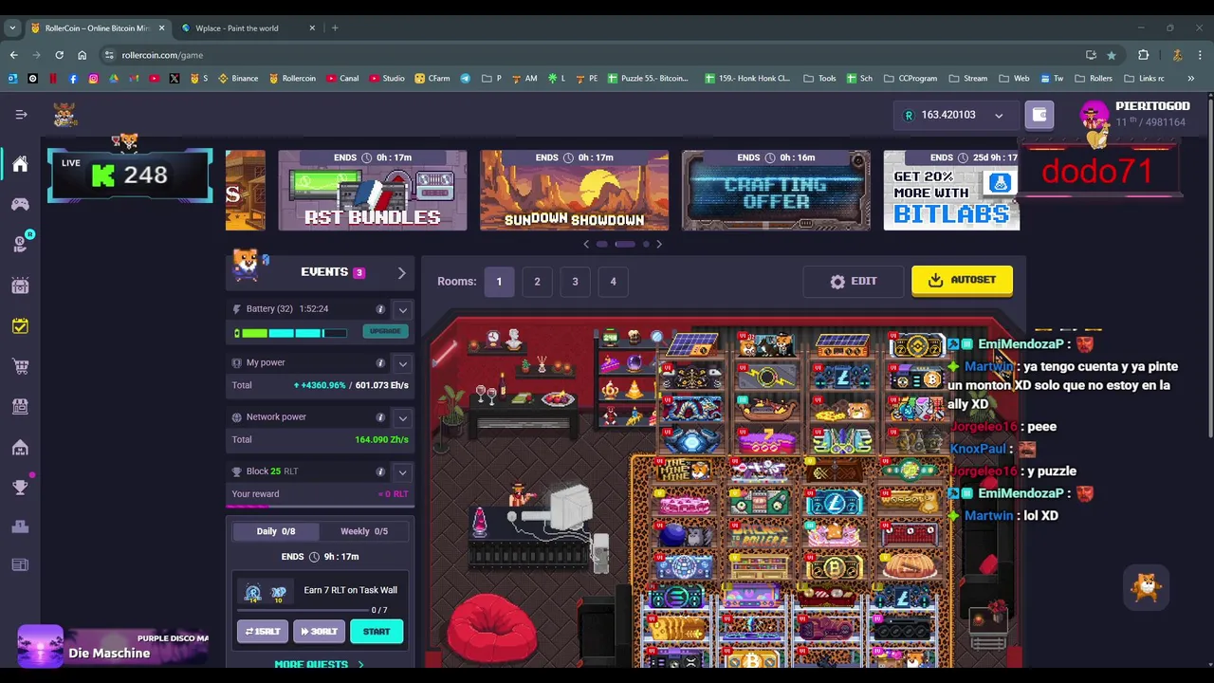Go back using the browser back arrow
This screenshot has height=683, width=1214.
click(x=13, y=55)
